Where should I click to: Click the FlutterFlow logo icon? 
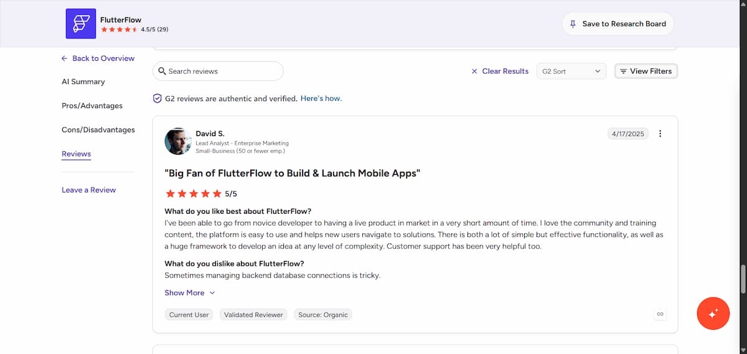(x=81, y=24)
